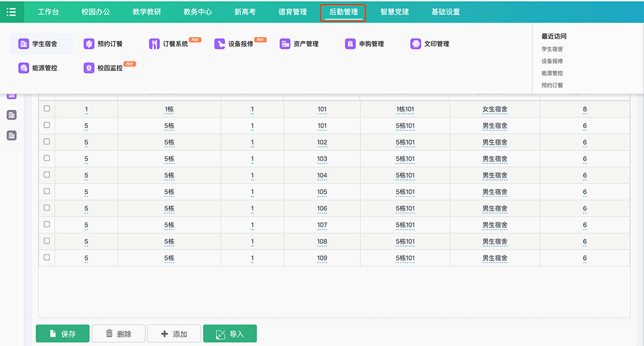Open the 文印管理 module icon
The height and width of the screenshot is (346, 644).
pos(416,44)
